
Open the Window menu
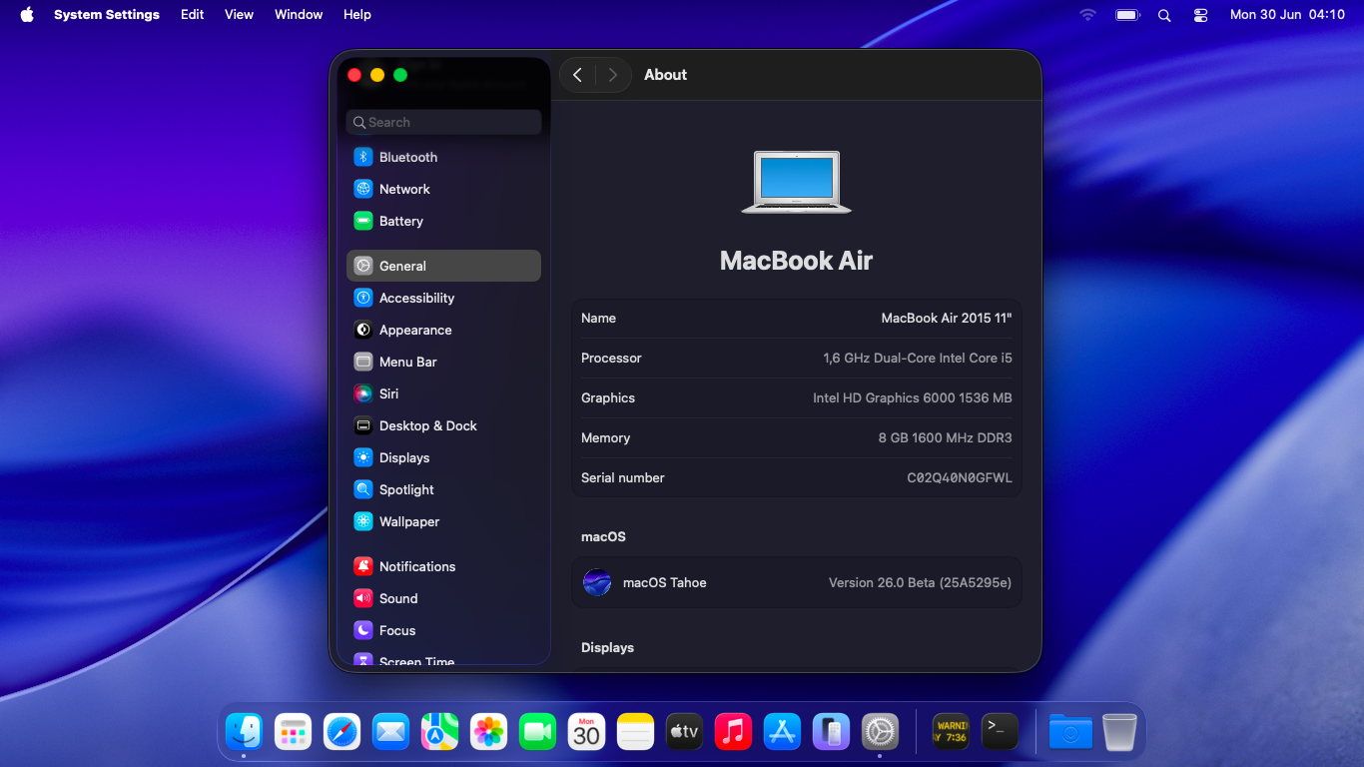tap(299, 15)
